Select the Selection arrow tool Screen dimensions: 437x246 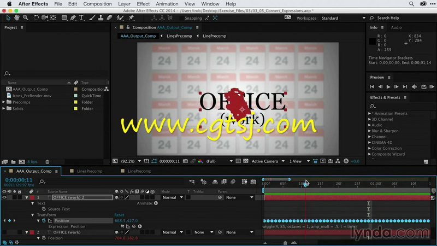click(x=8, y=18)
